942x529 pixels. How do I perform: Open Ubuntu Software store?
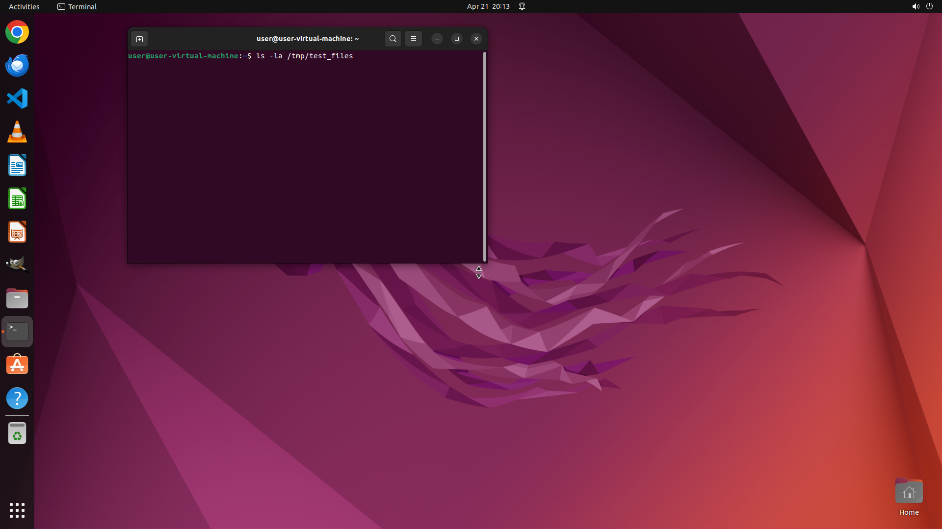click(17, 365)
